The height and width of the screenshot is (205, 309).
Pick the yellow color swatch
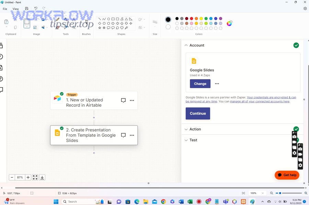tap(201, 19)
